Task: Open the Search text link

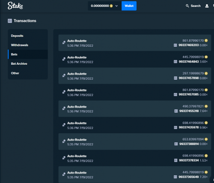Action: pos(196,6)
